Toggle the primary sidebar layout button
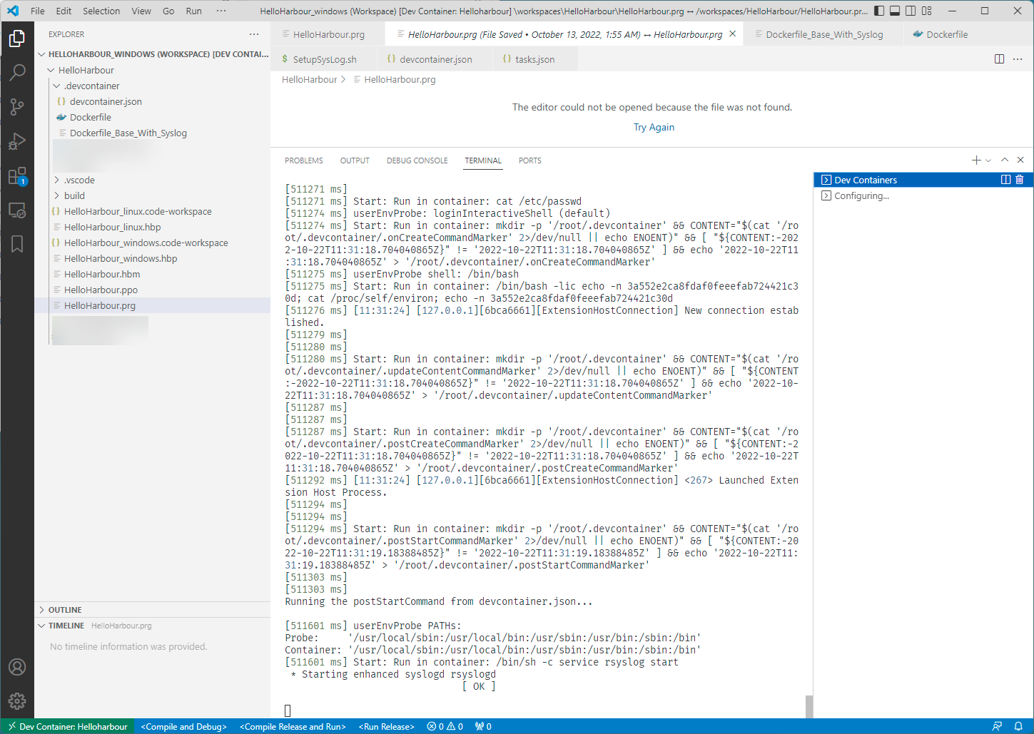The image size is (1034, 734). [879, 11]
